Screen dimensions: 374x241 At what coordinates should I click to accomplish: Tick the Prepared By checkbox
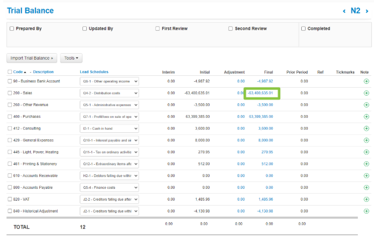click(x=12, y=29)
